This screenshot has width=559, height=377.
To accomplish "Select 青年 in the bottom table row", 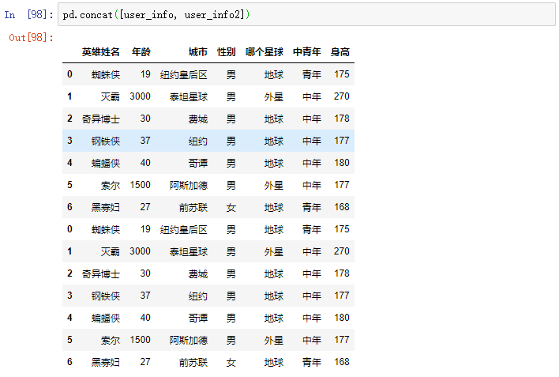I will (312, 362).
